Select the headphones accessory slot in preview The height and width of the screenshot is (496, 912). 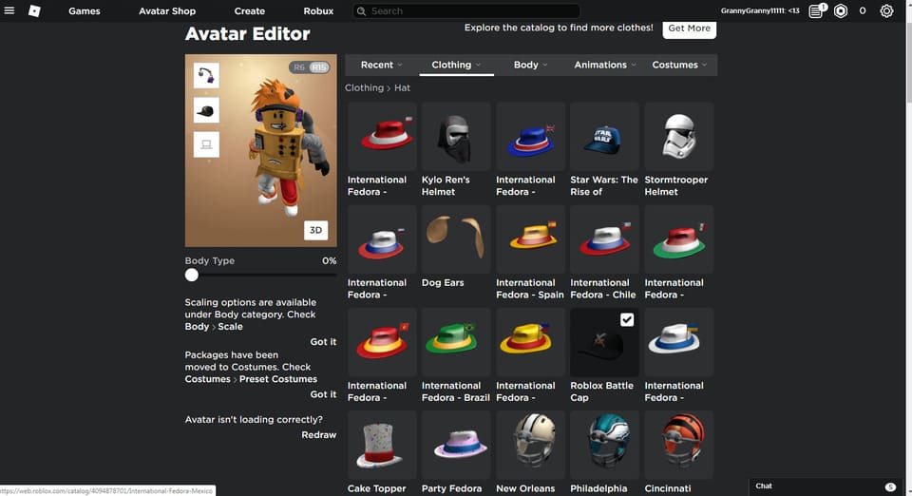click(x=206, y=75)
